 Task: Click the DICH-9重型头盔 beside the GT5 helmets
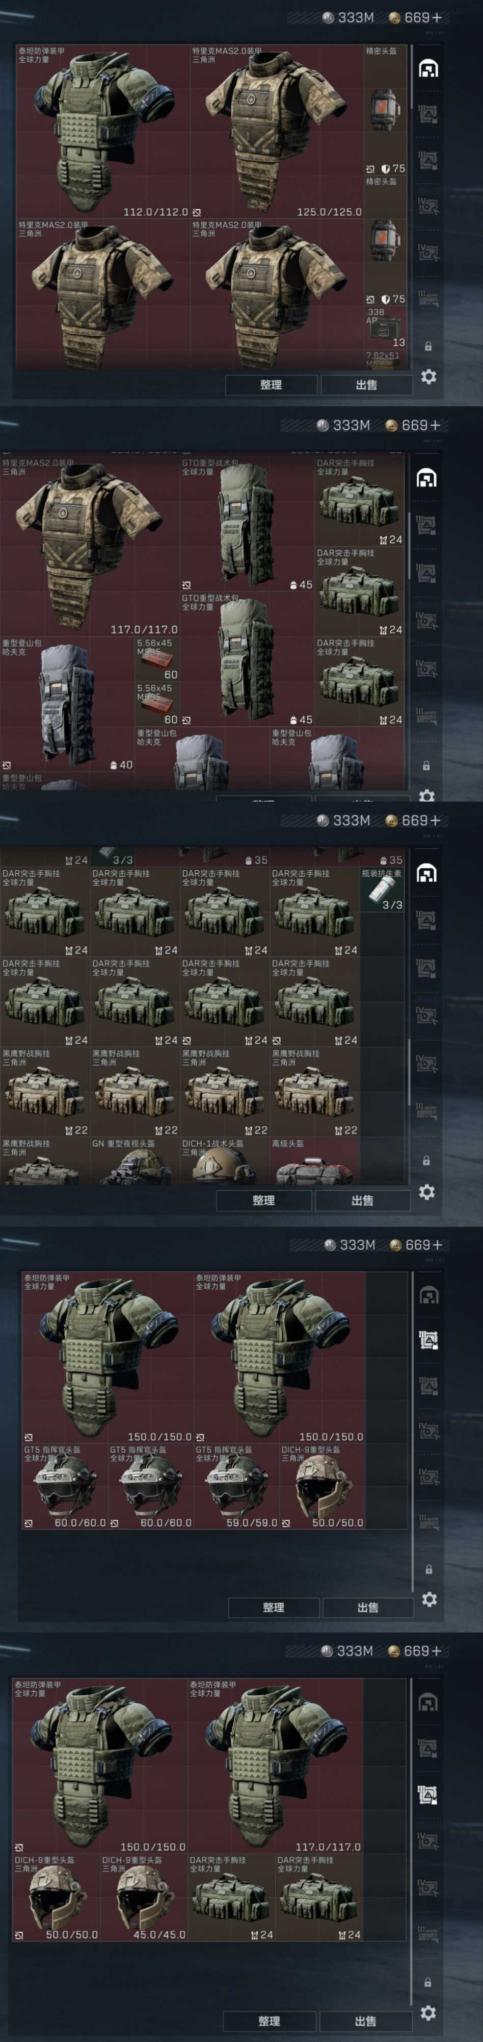[323, 1486]
